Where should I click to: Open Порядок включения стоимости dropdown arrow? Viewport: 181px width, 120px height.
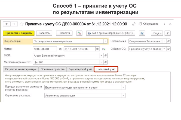[123, 87]
